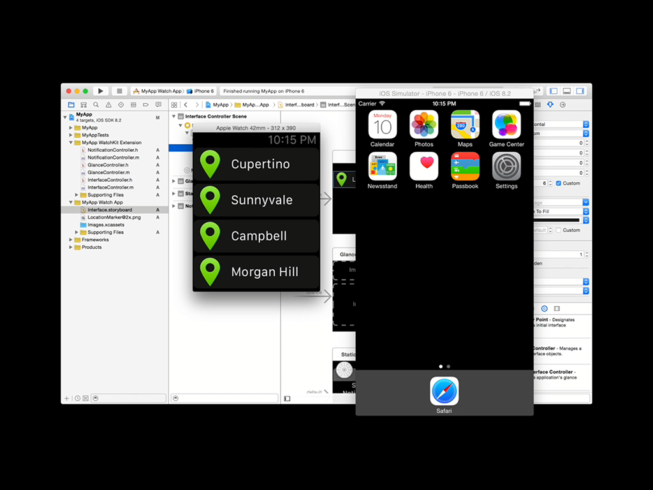Open the Find navigator magnifier icon

pyautogui.click(x=96, y=105)
